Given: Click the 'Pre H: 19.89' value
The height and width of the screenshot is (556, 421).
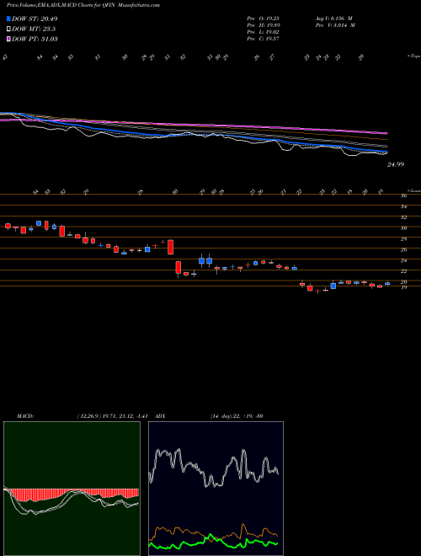Looking at the screenshot, I should tap(264, 25).
